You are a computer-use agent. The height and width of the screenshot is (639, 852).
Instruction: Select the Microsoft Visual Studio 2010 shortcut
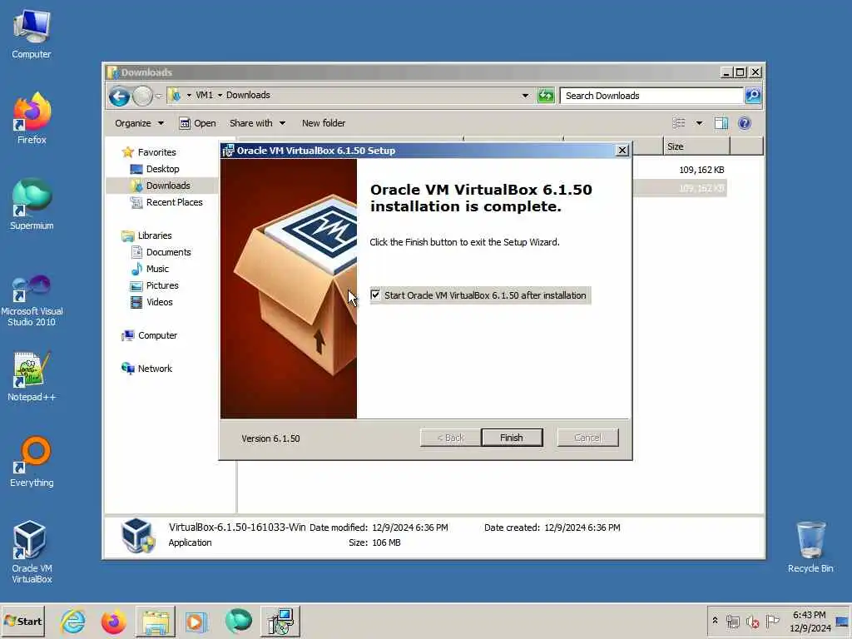[x=32, y=301]
